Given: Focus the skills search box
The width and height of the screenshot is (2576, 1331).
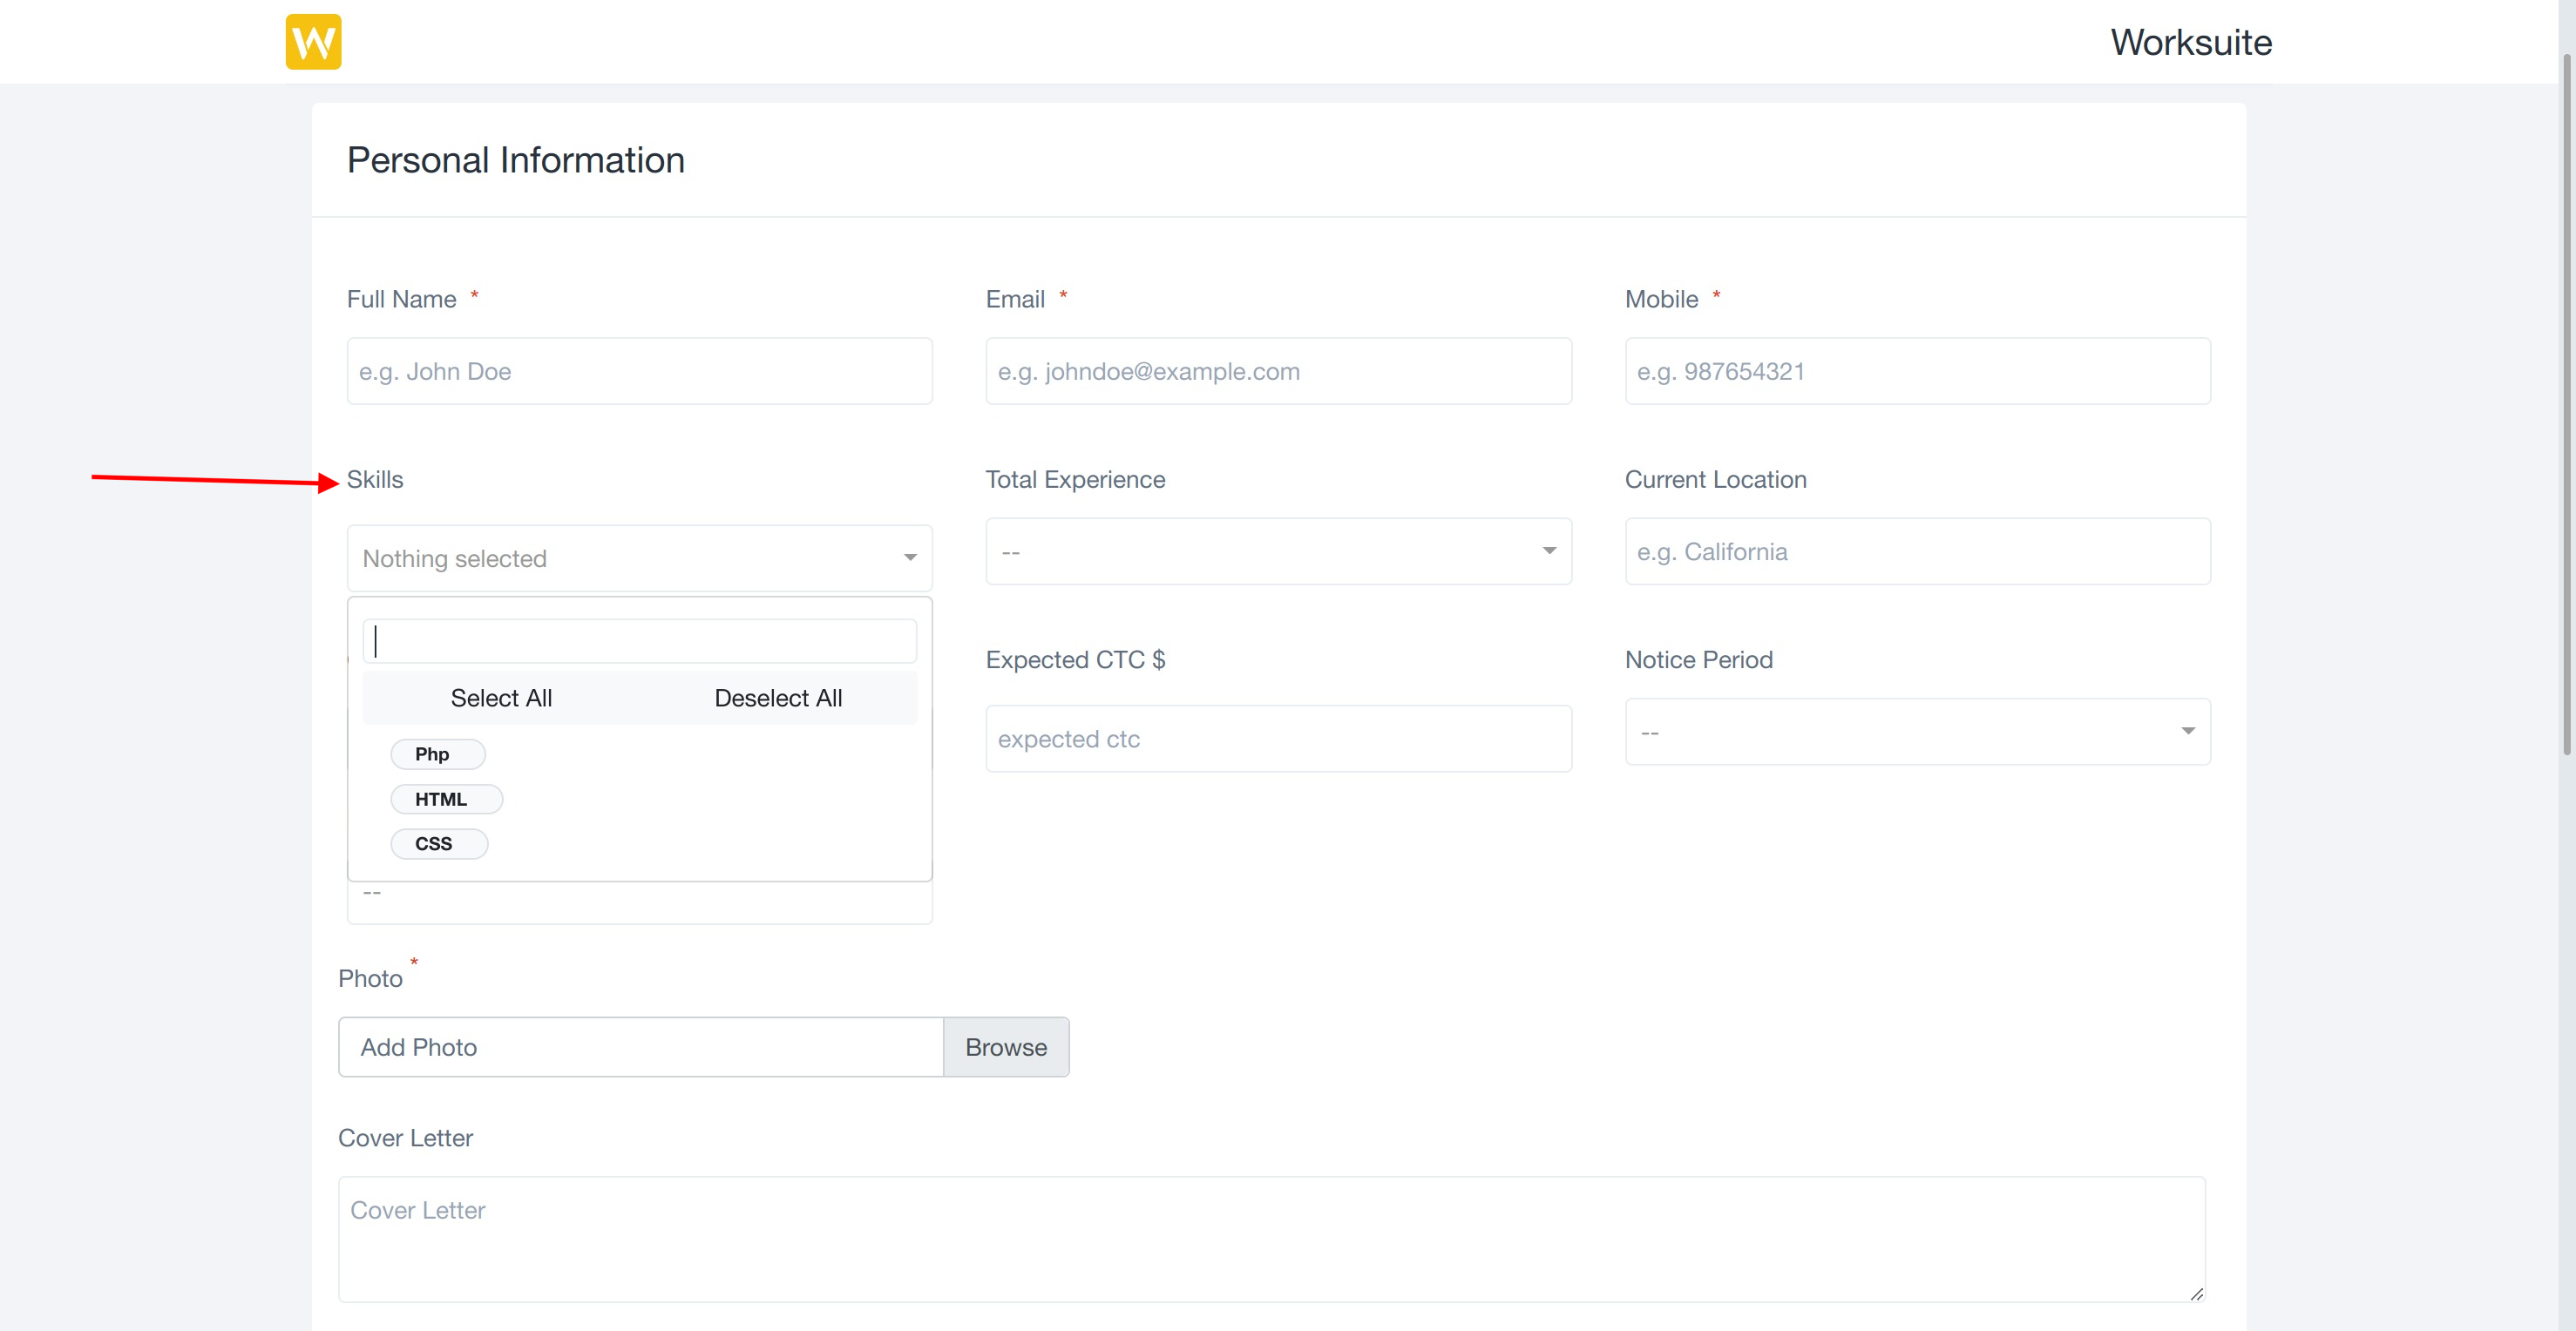Looking at the screenshot, I should [x=640, y=640].
